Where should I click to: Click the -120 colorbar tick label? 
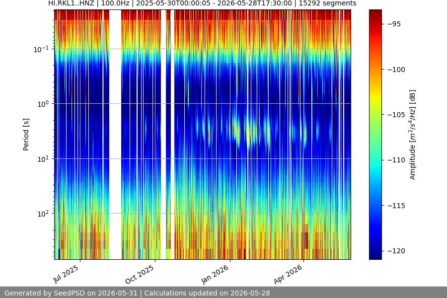click(x=396, y=251)
